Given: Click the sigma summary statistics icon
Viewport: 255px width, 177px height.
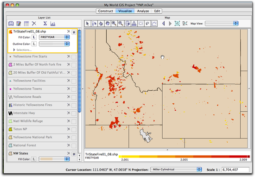Looking at the screenshot, I should pos(45,24).
